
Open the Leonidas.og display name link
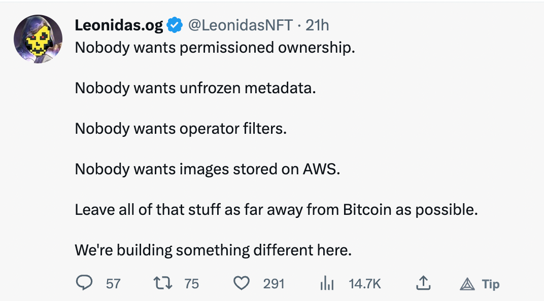tap(119, 25)
